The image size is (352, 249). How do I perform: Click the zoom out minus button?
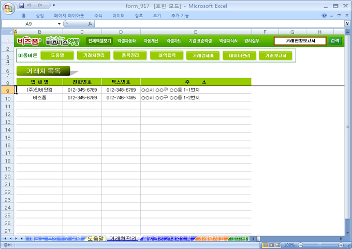point(300,245)
